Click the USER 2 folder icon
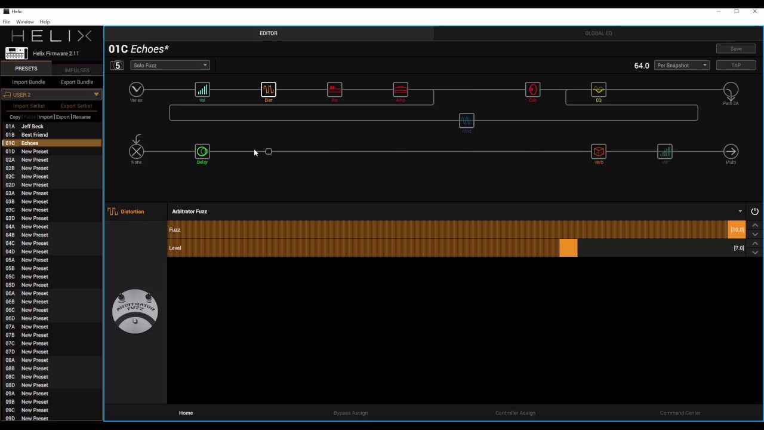The width and height of the screenshot is (764, 430). tap(7, 94)
